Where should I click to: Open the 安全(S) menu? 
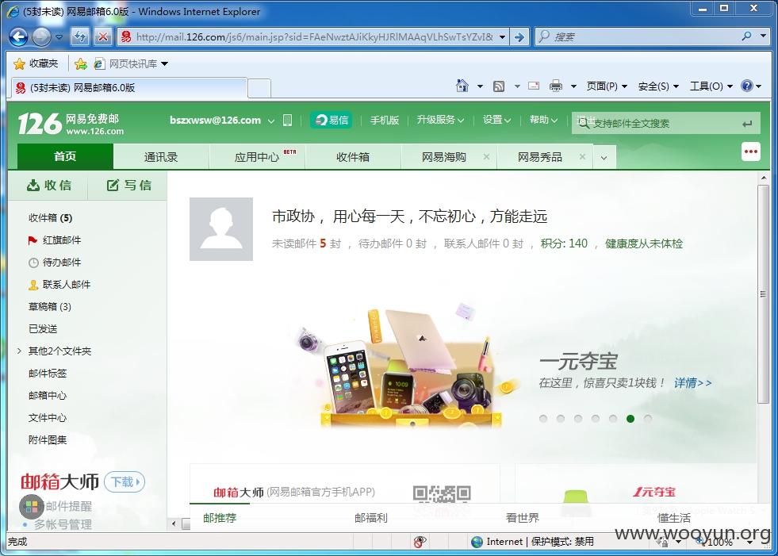coord(658,86)
